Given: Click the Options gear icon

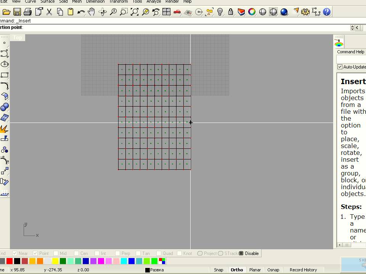Looking at the screenshot, I should coord(305,12).
